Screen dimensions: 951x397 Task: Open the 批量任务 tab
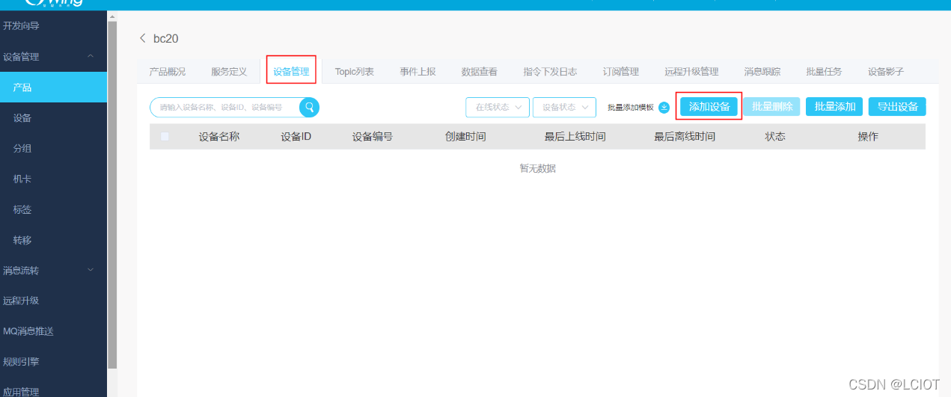[x=824, y=72]
